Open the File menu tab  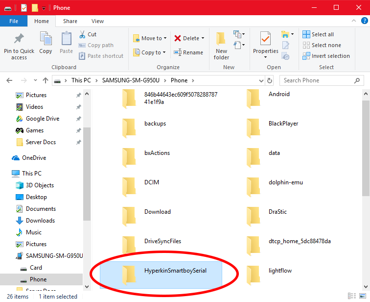pos(14,21)
